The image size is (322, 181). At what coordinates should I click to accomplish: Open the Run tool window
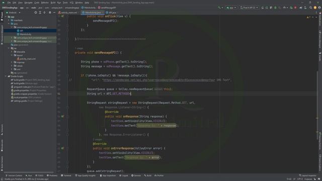click(29, 175)
